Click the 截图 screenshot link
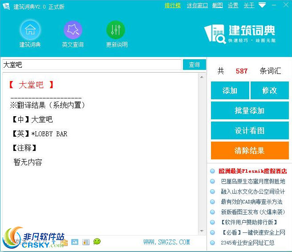The image size is (292, 252). [218, 5]
